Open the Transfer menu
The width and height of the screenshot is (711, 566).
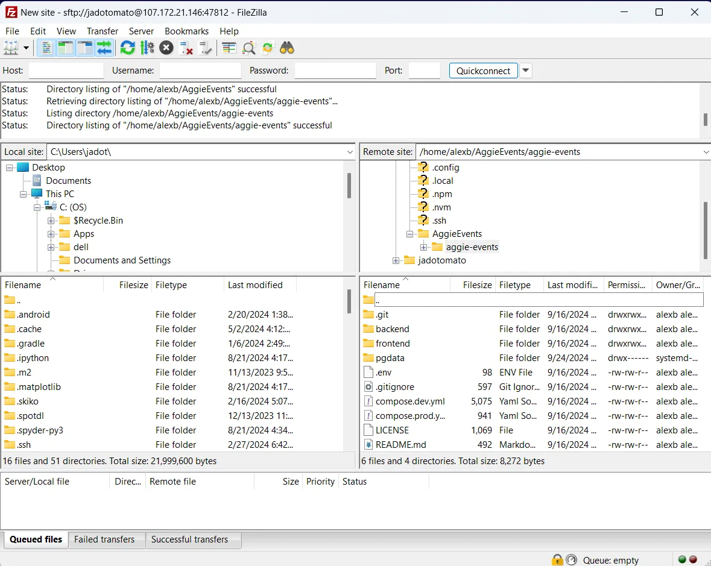pos(102,31)
